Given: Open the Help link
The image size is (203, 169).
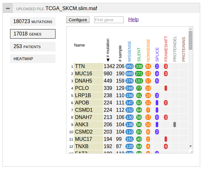Looking at the screenshot, I should pyautogui.click(x=133, y=20).
